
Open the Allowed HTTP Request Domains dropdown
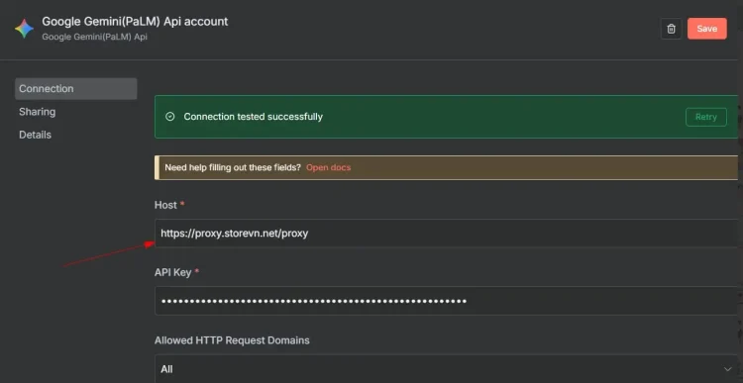(447, 369)
